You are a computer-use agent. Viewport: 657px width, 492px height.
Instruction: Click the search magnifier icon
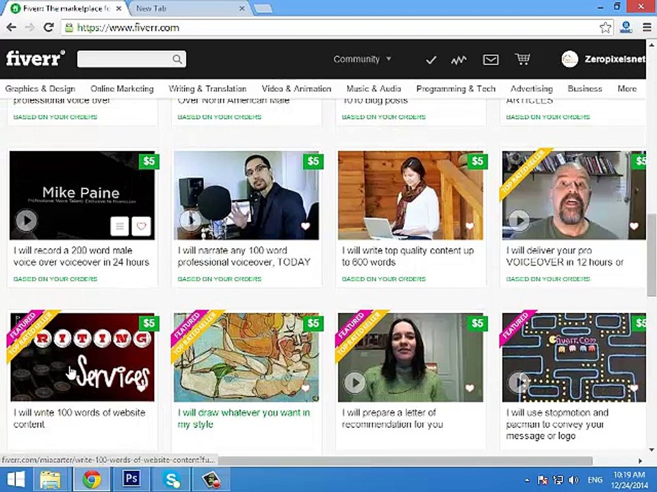177,59
